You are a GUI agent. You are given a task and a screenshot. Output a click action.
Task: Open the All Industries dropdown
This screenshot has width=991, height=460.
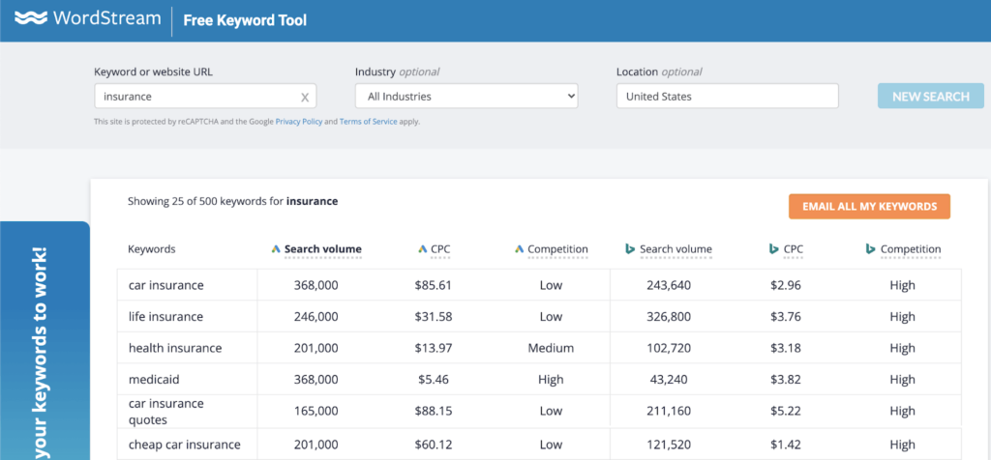click(466, 96)
